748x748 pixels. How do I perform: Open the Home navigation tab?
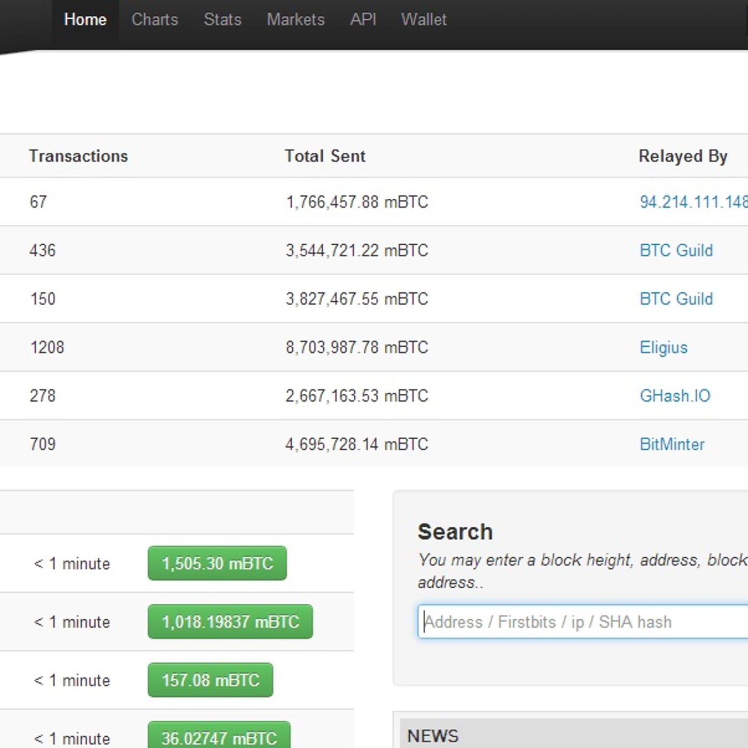point(85,20)
